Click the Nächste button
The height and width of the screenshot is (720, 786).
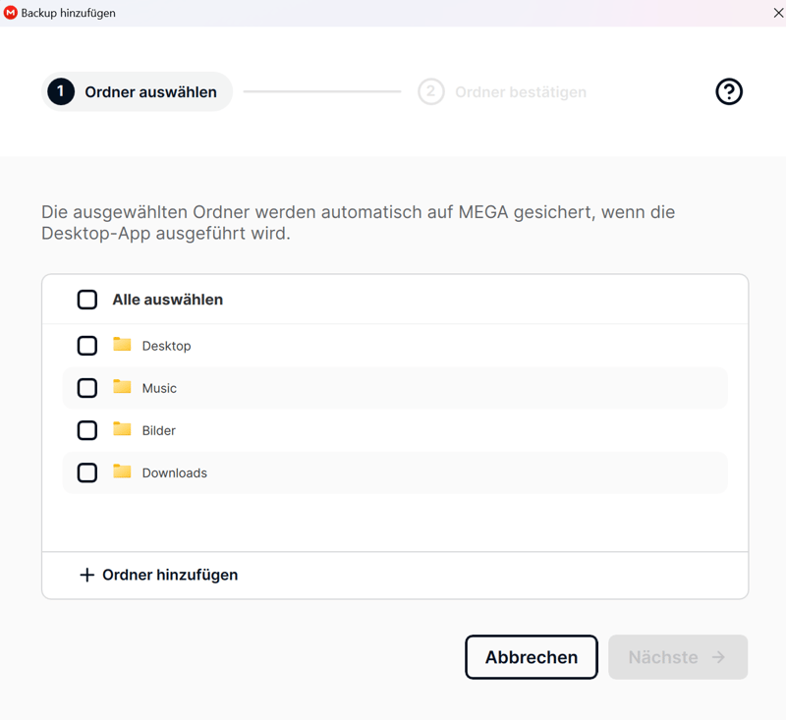point(677,657)
